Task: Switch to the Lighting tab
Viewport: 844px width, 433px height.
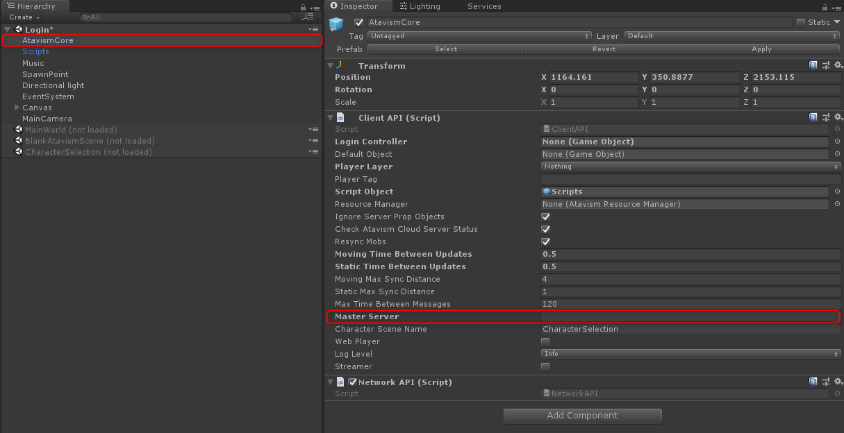Action: (x=420, y=6)
